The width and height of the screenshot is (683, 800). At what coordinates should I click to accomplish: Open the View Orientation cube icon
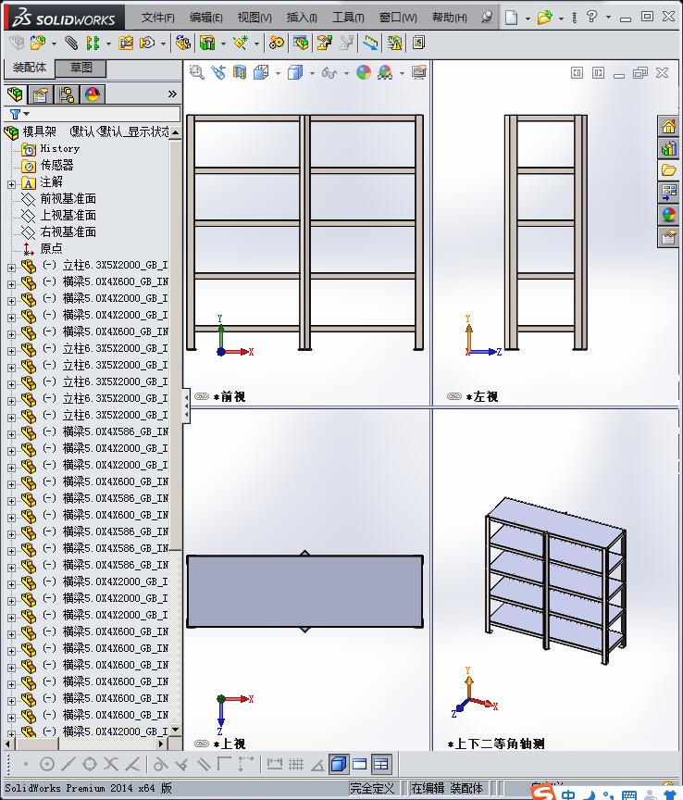point(261,72)
